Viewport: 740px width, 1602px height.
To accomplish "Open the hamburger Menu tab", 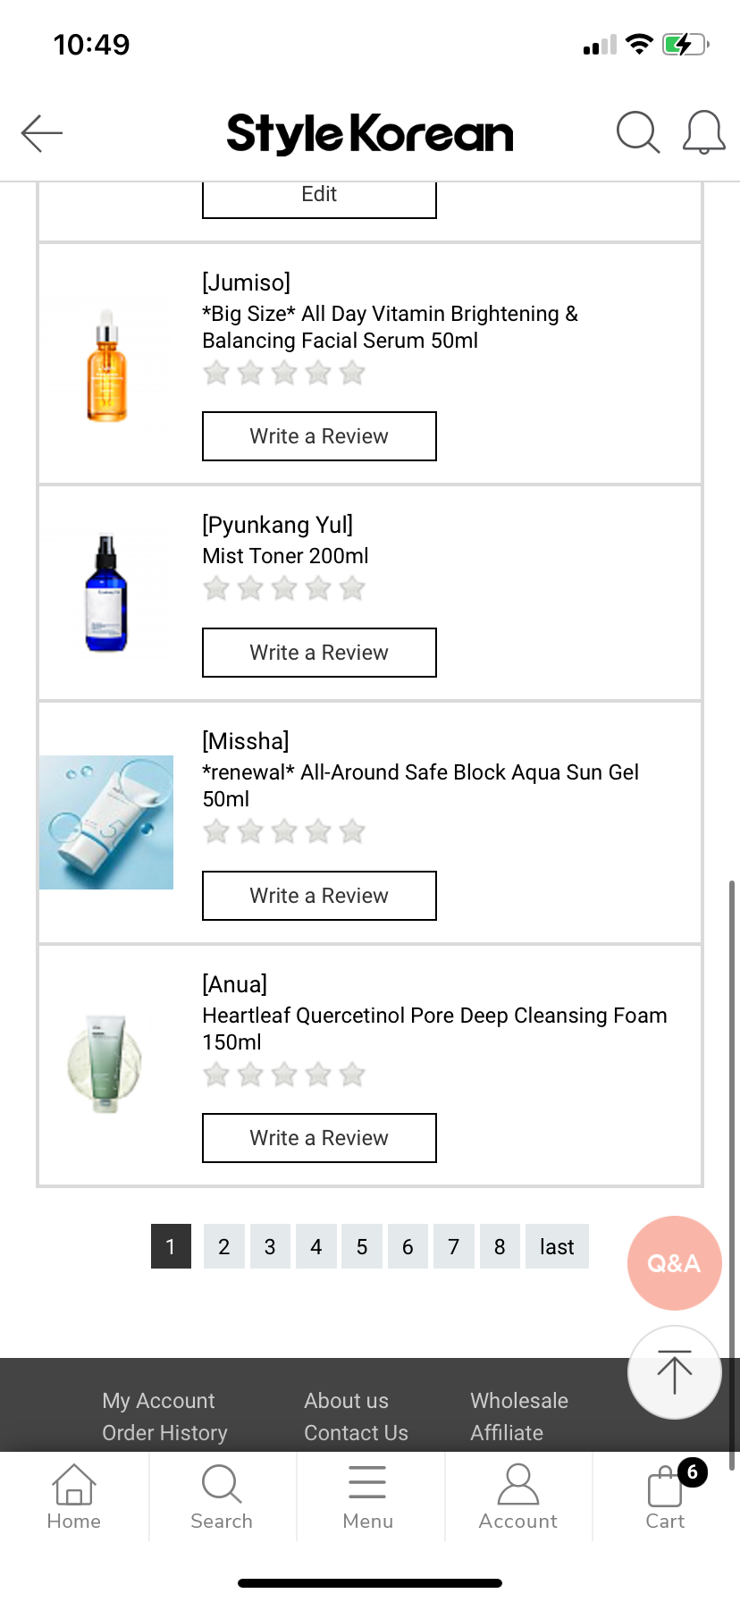I will (368, 1497).
